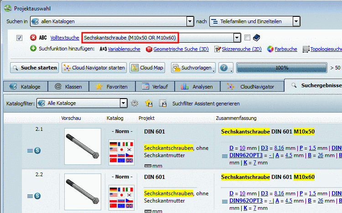Click the favorites folder star icon in filter bar
The height and width of the screenshot is (213, 342).
149,103
